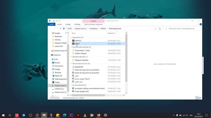Viewport: 211px width, 118px height.
Task: Open the Customize Quick Access Toolbar dropdown
Action: click(59, 21)
